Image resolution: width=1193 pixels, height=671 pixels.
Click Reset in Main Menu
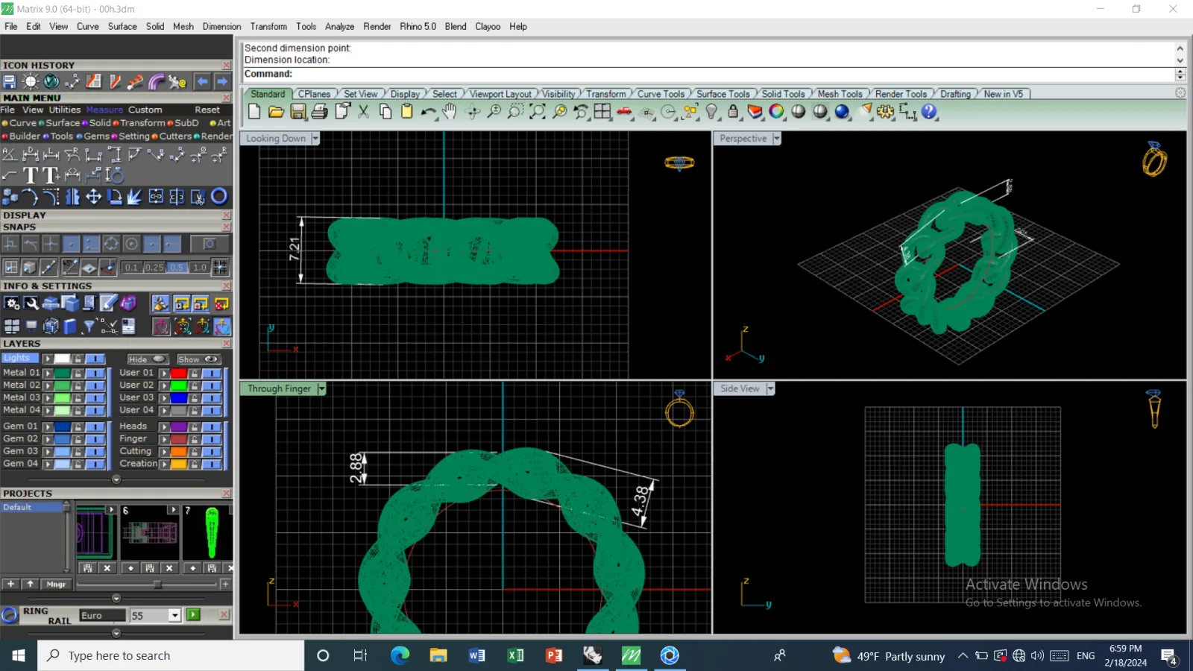pos(207,110)
